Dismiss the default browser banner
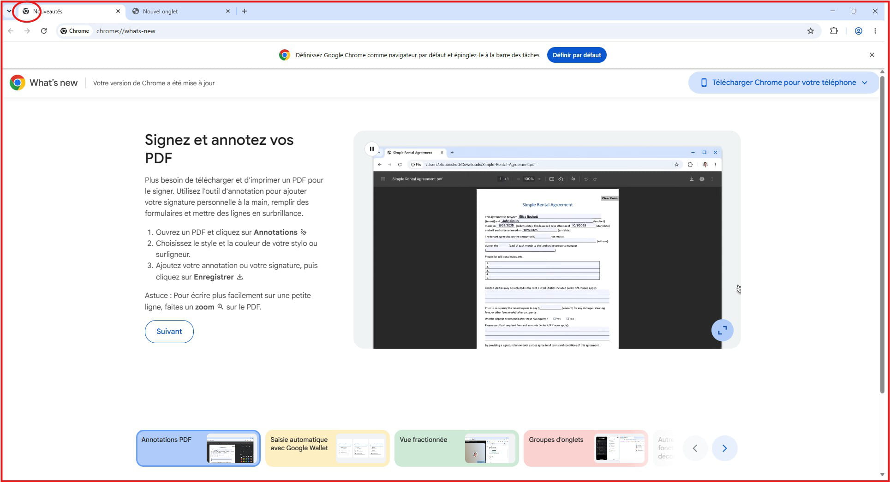The image size is (890, 482). click(x=872, y=55)
